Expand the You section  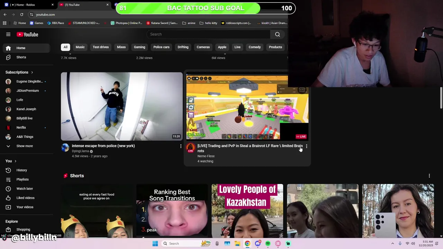(x=11, y=161)
